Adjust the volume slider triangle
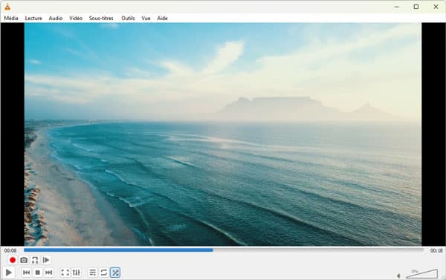This screenshot has width=446, height=280. (421, 273)
